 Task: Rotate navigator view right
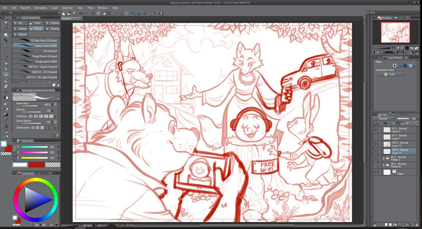402,52
